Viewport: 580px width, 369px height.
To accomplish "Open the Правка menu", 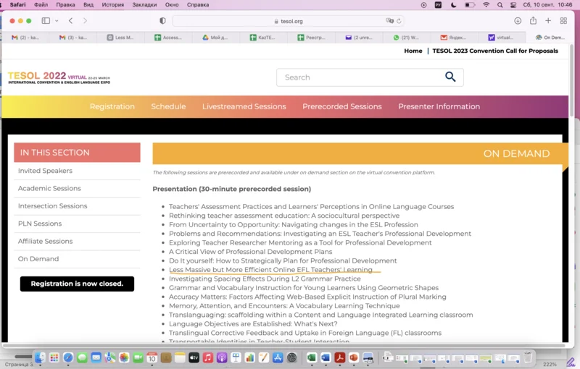I will coord(65,5).
